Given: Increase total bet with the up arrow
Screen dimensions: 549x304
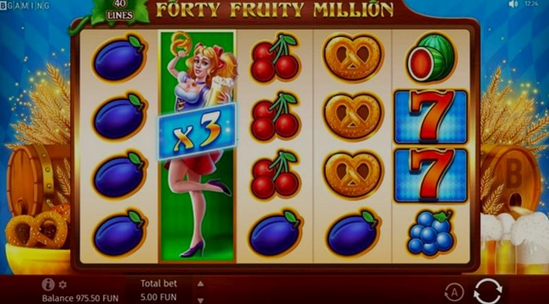Looking at the screenshot, I should coord(200,283).
